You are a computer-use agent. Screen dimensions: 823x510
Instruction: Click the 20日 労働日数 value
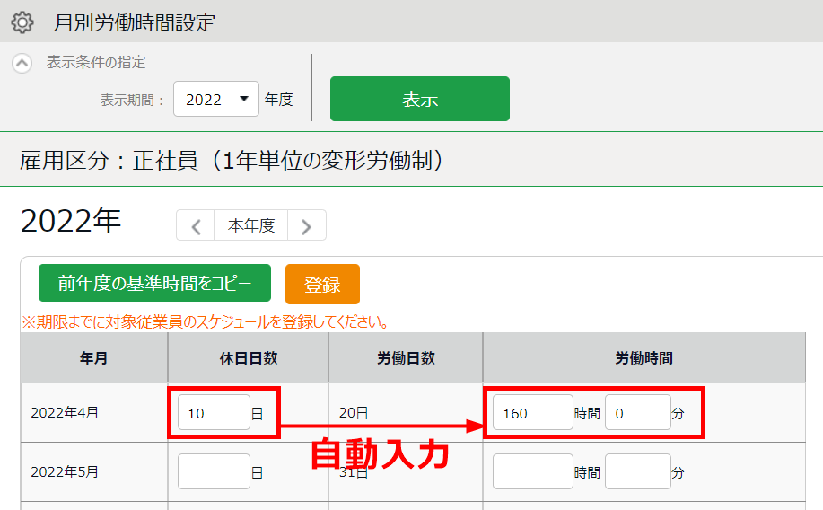click(354, 413)
